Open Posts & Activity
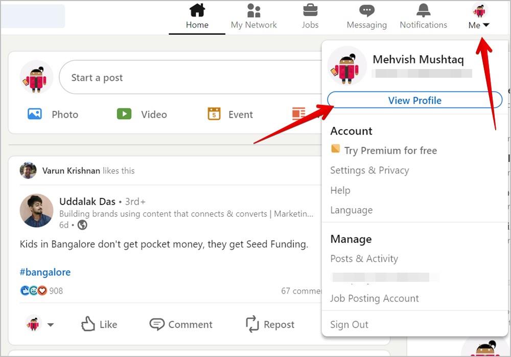 tap(364, 258)
